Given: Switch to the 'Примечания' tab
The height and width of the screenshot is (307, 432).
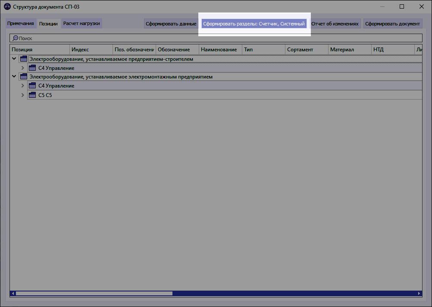Looking at the screenshot, I should pyautogui.click(x=21, y=24).
